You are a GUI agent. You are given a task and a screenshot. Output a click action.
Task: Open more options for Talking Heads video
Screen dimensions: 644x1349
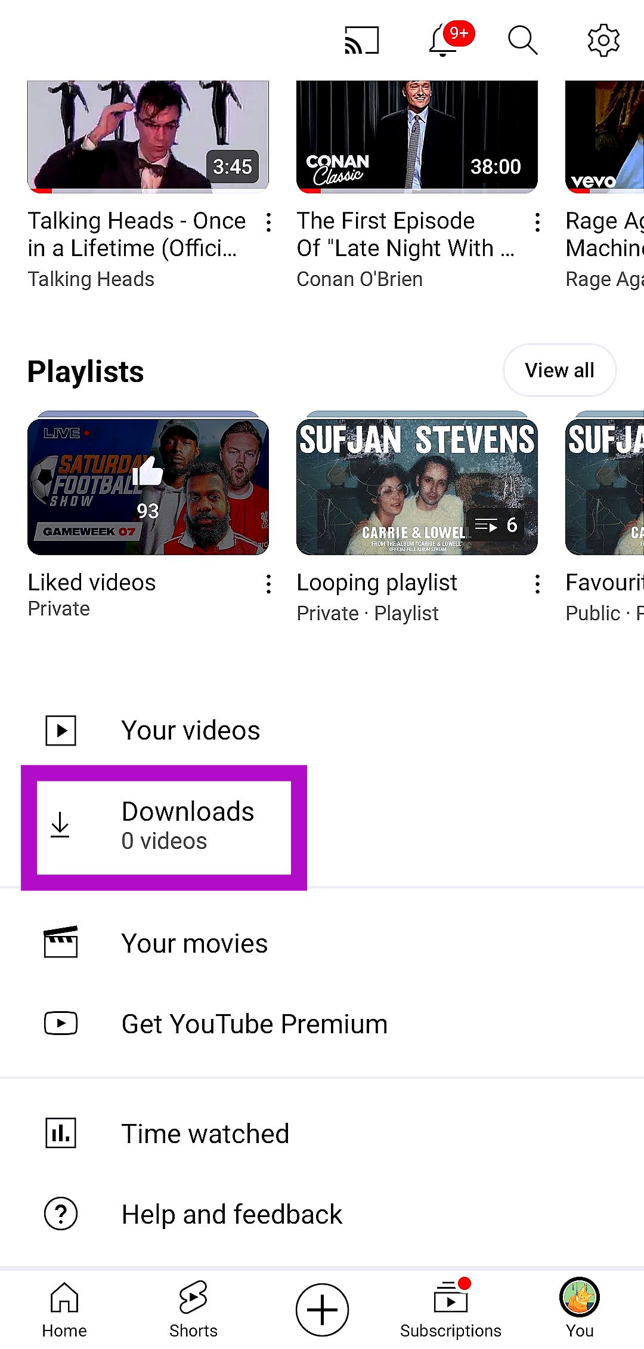[x=269, y=223]
